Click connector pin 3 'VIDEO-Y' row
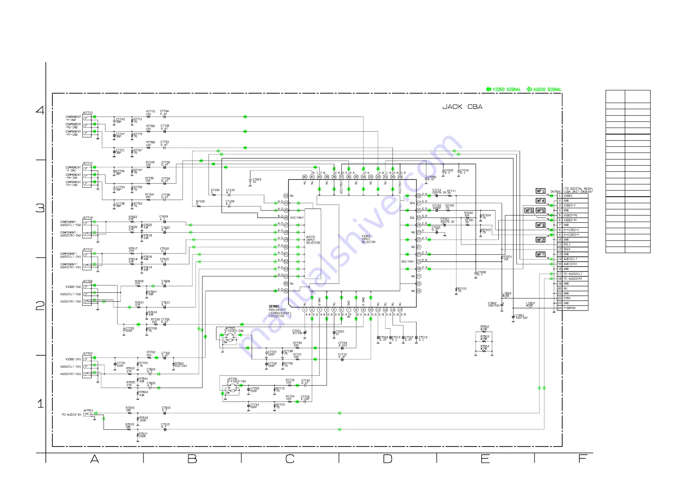The width and height of the screenshot is (696, 487). [572, 206]
